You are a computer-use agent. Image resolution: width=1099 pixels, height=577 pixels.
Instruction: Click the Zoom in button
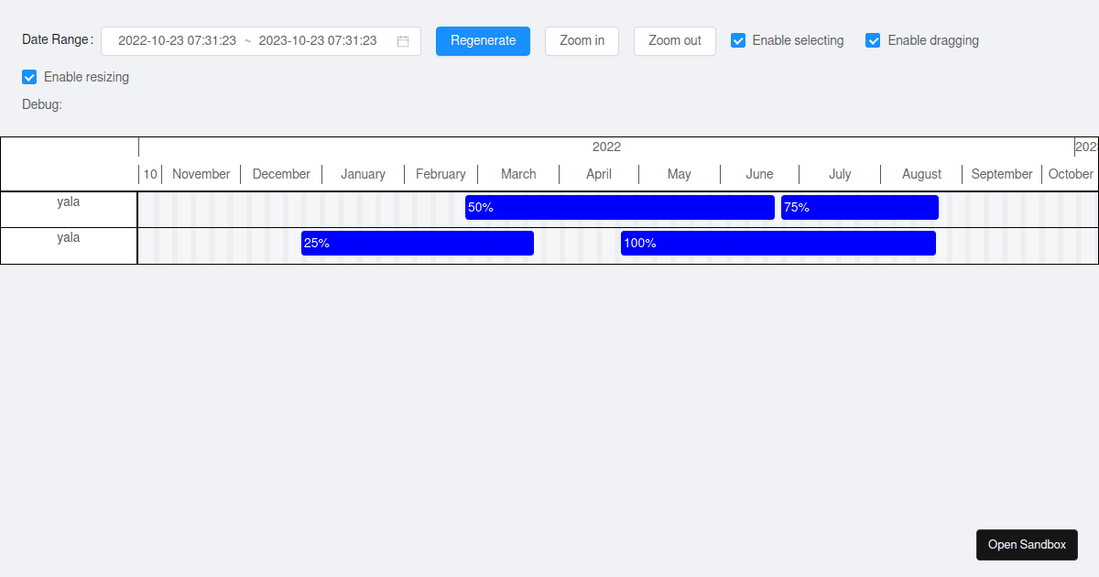point(582,40)
